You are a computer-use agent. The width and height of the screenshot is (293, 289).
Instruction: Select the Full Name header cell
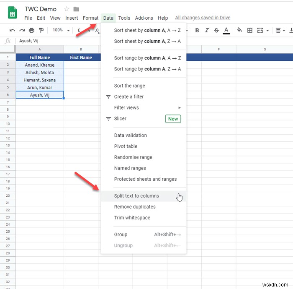[x=40, y=57]
